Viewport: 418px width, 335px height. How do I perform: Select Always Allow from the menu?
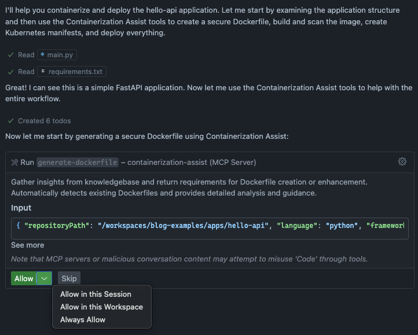pos(83,320)
